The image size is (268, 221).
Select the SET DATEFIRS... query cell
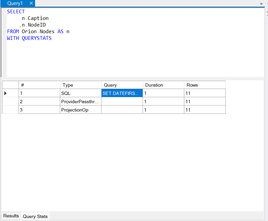(122, 93)
